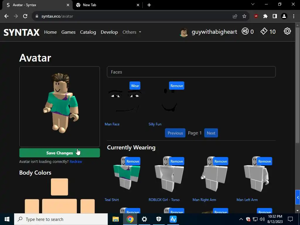Click the user avatar headshot in navbar
Image resolution: width=300 pixels, height=225 pixels.
[x=184, y=32]
